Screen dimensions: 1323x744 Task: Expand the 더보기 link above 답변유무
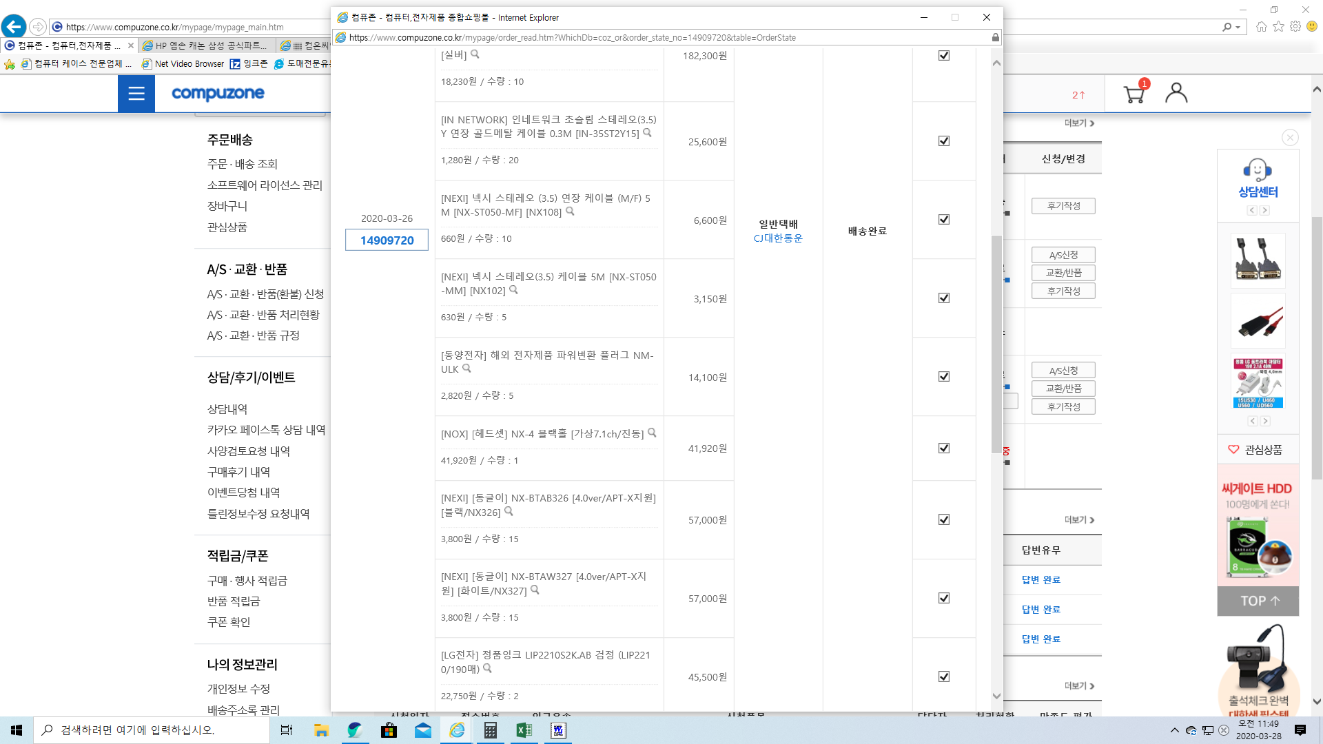(1079, 520)
